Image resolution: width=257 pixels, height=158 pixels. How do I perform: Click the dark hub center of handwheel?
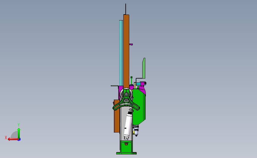coord(126,94)
